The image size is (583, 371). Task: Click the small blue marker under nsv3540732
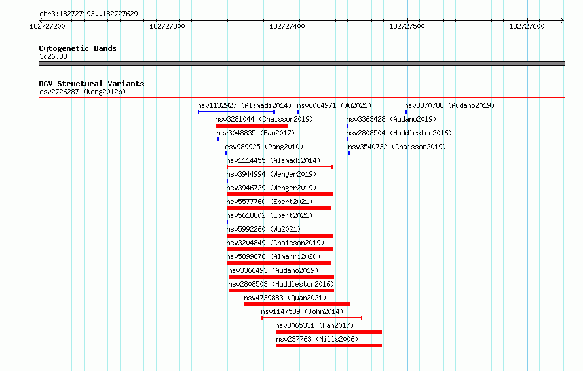click(349, 153)
